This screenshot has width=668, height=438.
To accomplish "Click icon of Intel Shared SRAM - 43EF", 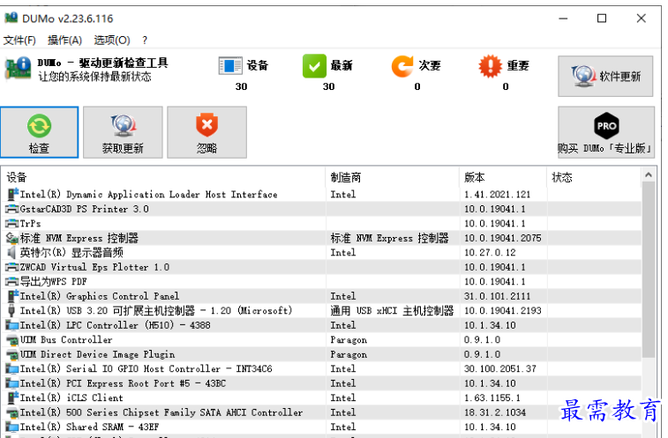I will [x=12, y=427].
